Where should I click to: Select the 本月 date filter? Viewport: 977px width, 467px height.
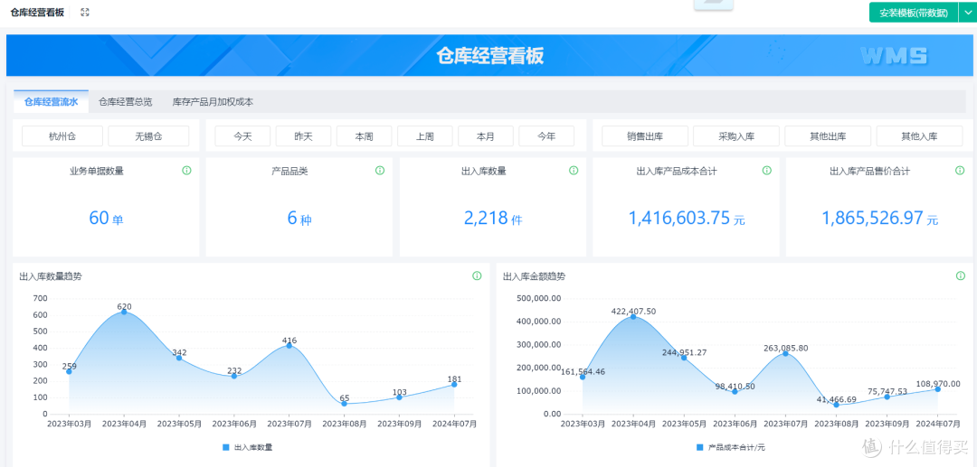click(x=486, y=136)
